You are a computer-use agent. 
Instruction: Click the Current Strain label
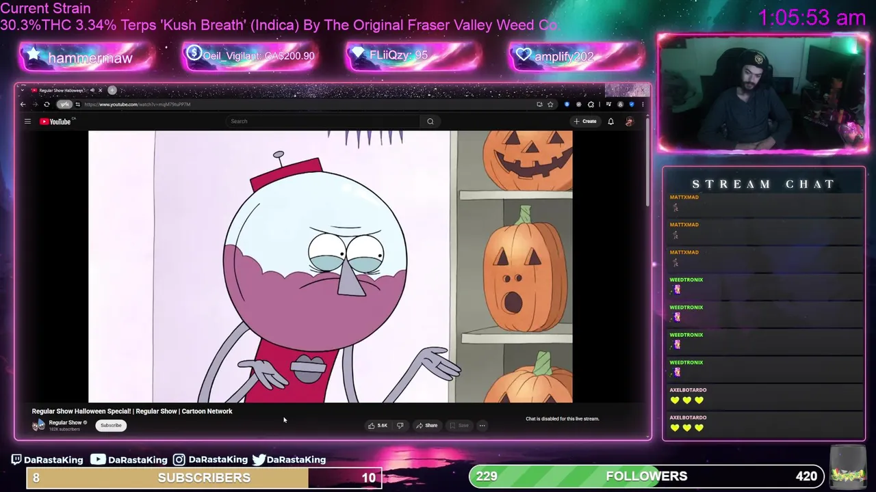pos(45,9)
